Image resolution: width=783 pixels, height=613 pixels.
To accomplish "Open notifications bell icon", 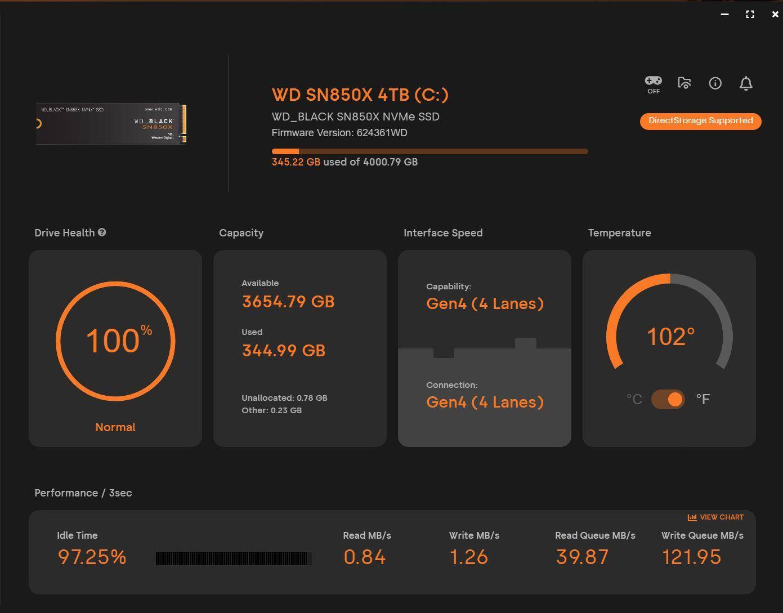I will click(746, 83).
